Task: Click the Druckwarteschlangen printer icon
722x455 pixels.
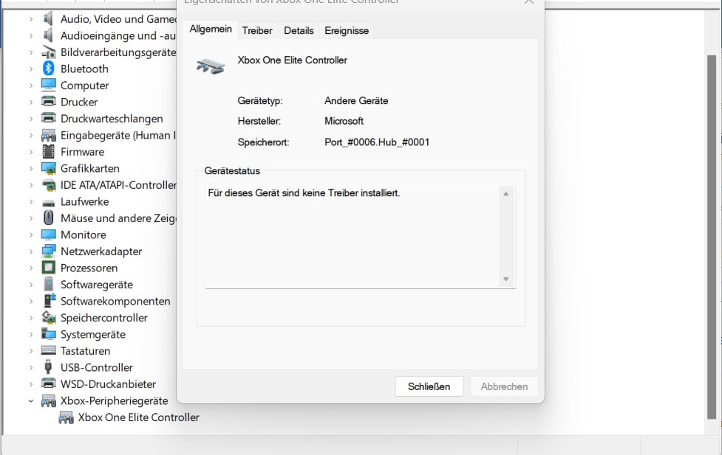Action: coord(48,118)
